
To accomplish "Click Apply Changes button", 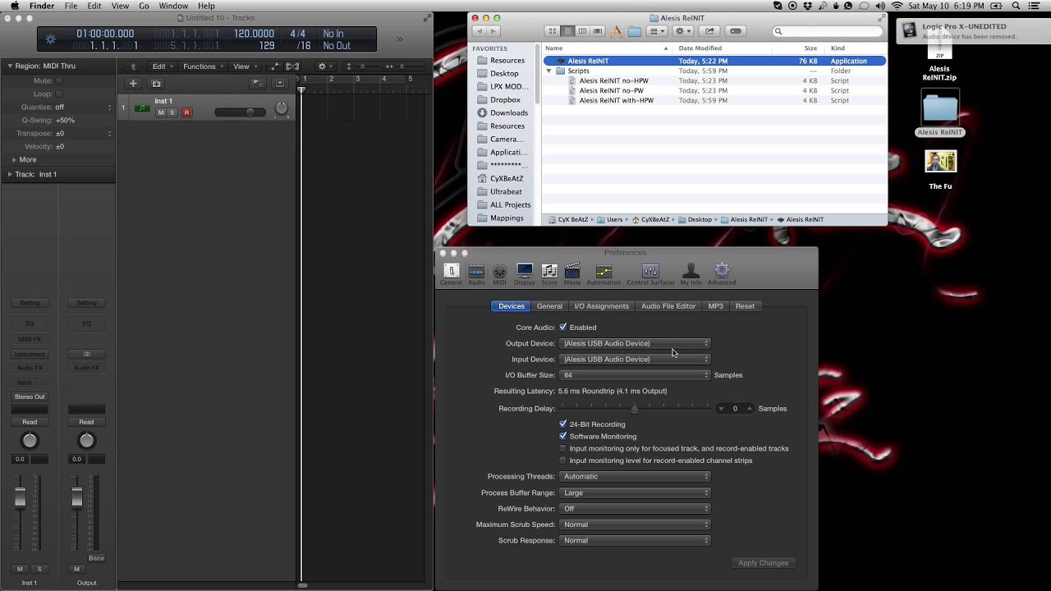I will pos(763,563).
